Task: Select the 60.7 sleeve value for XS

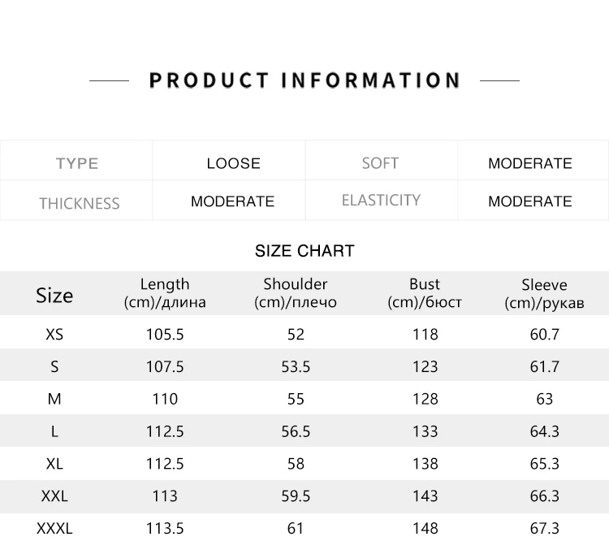Action: click(545, 334)
